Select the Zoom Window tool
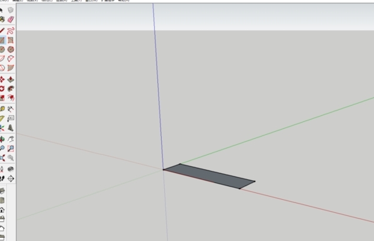 [x=11, y=149]
